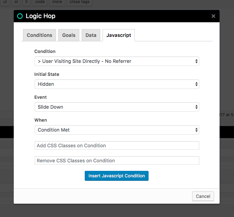Select the Javascript tab
This screenshot has height=217, width=234.
tap(119, 35)
